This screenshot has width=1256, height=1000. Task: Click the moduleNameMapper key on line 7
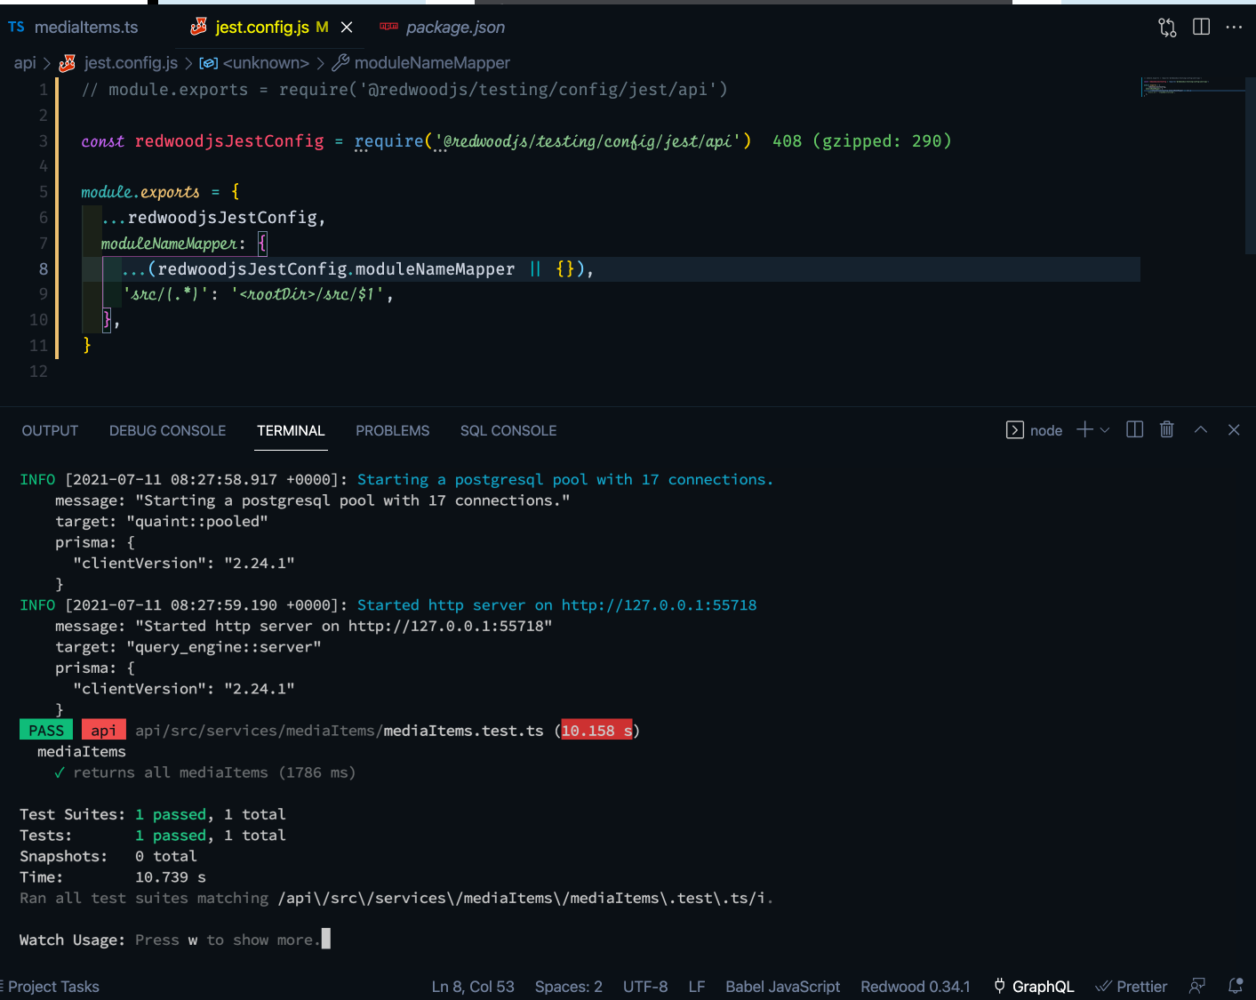pos(169,244)
